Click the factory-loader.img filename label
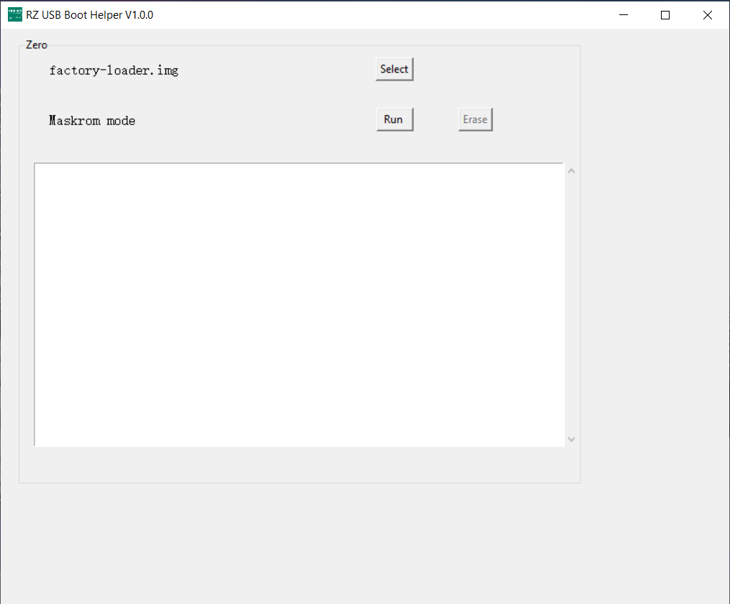Viewport: 730px width, 604px height. [x=113, y=70]
